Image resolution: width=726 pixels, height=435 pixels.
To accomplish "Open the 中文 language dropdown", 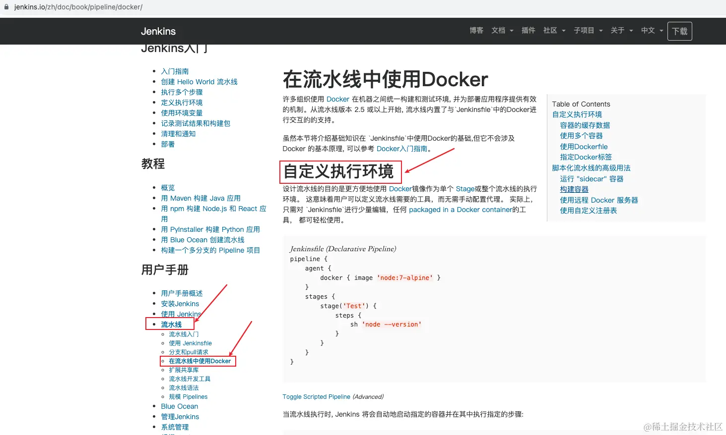I will coord(652,31).
